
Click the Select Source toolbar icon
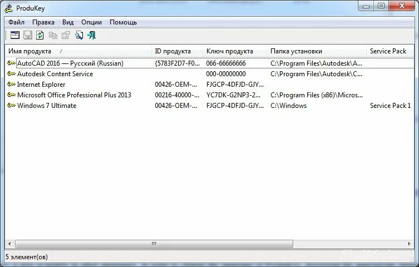pyautogui.click(x=14, y=35)
